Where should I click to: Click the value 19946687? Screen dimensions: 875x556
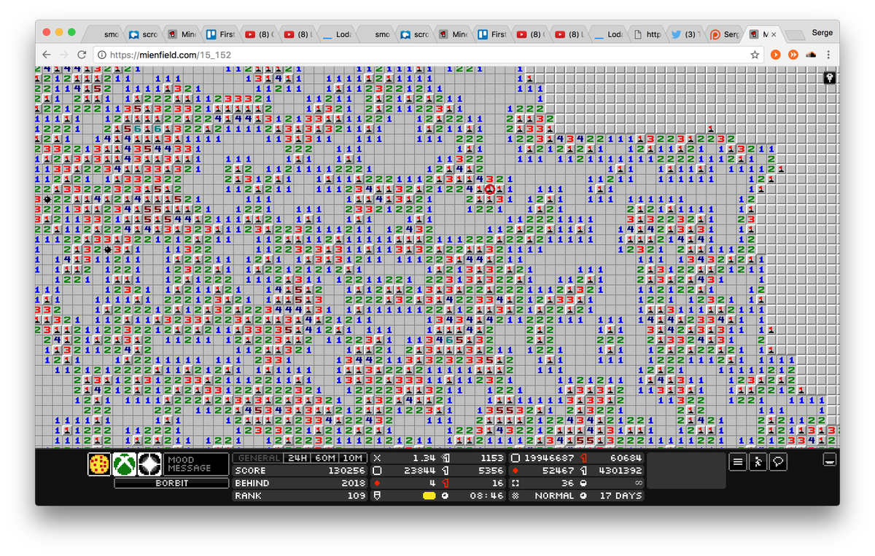click(x=549, y=458)
